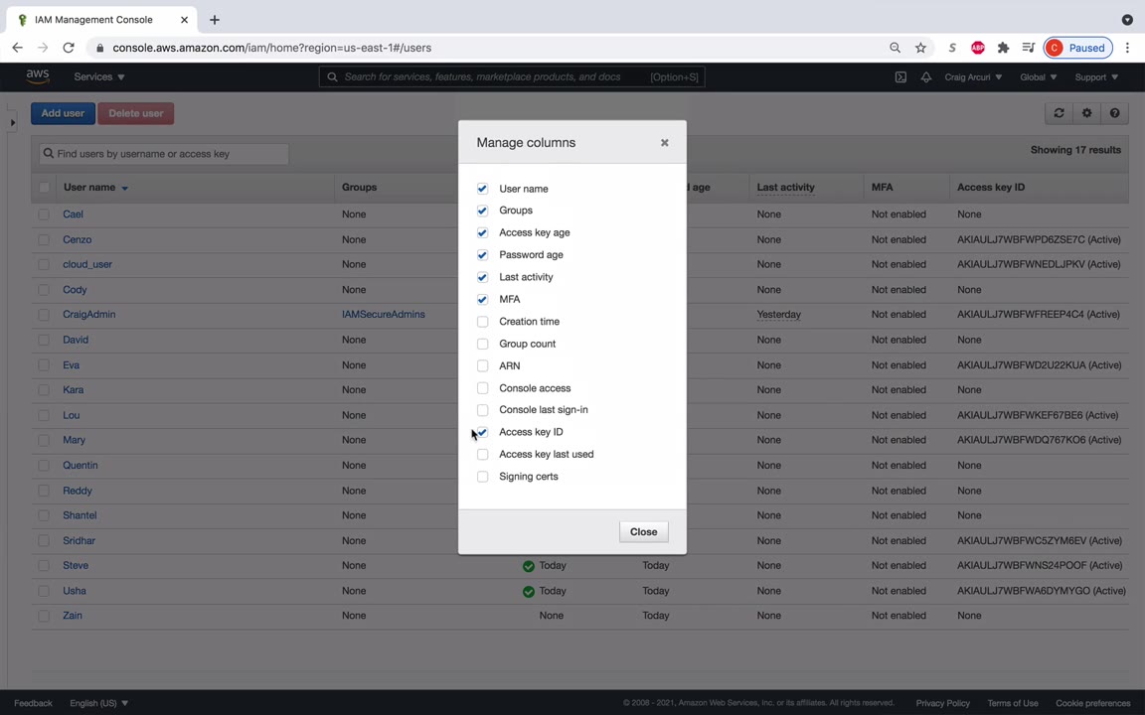Image resolution: width=1145 pixels, height=715 pixels.
Task: Enable the Console access checkbox
Action: coord(483,388)
